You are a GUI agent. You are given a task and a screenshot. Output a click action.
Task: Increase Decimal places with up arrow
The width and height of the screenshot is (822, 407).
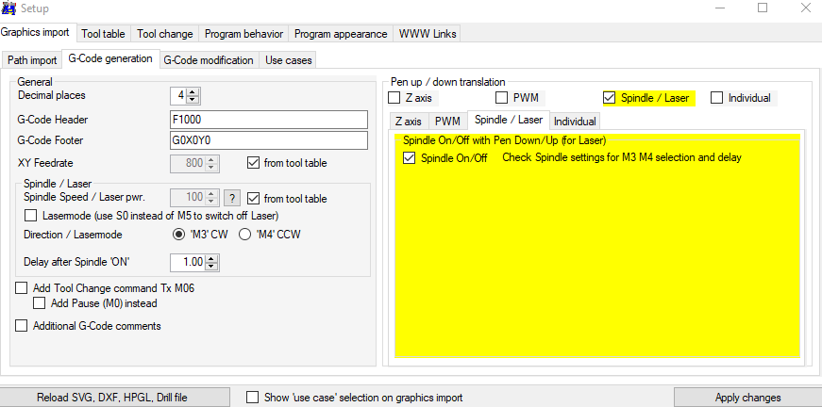(x=193, y=91)
